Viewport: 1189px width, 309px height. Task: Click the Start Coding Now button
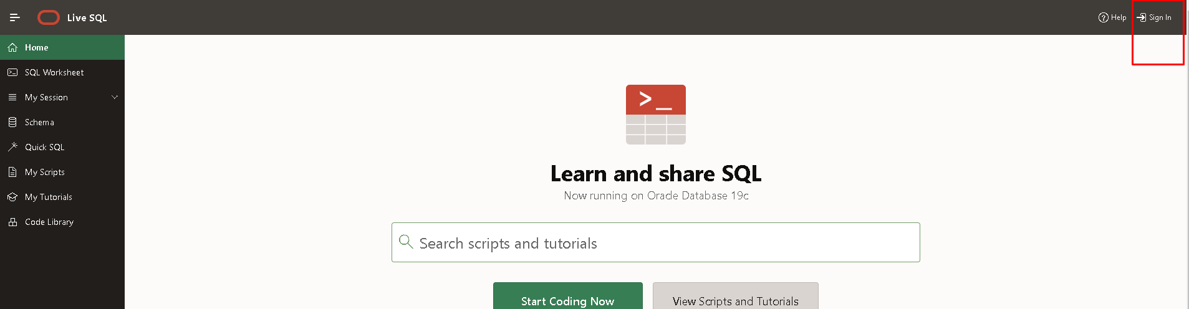[x=568, y=296]
